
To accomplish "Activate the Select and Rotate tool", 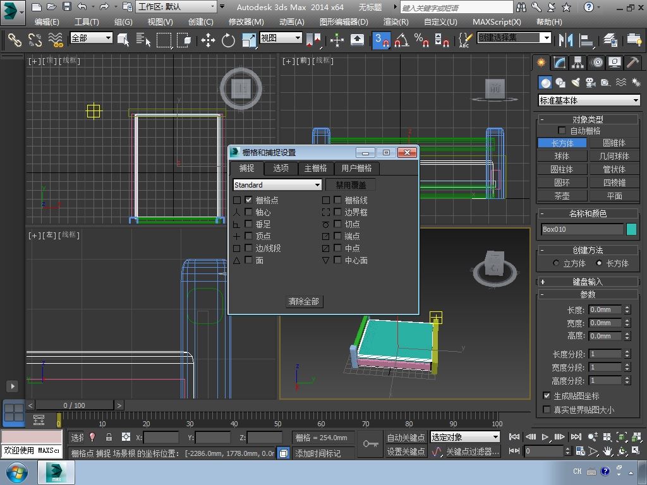I will click(228, 40).
